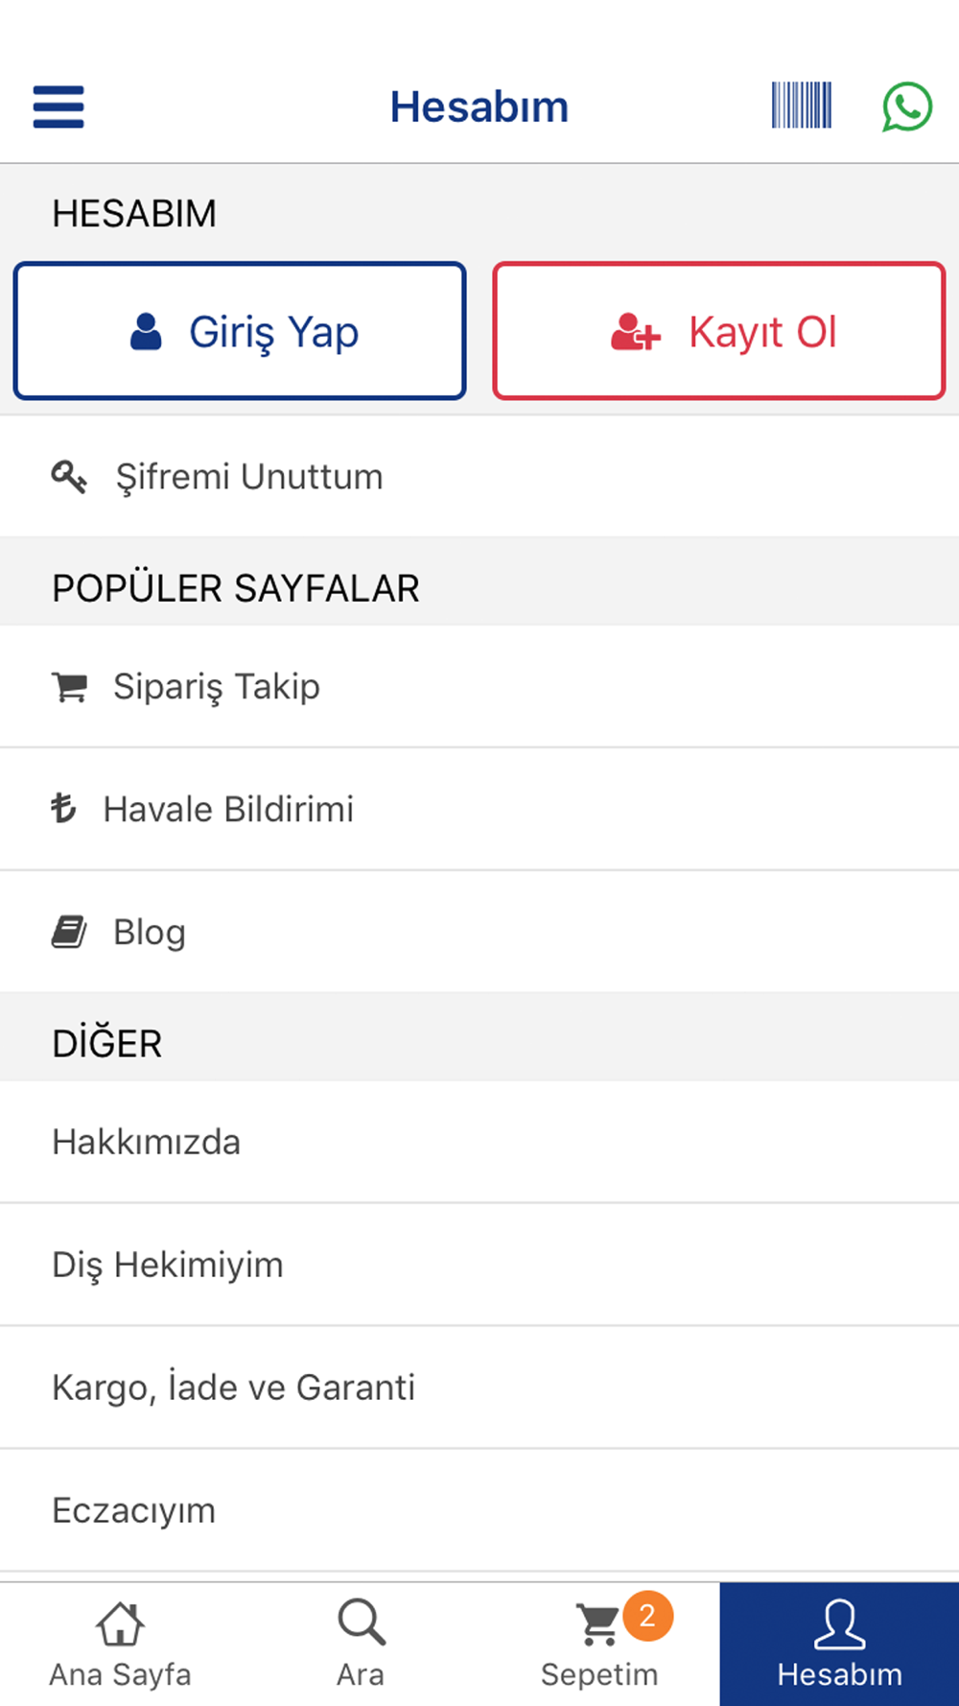959x1706 pixels.
Task: Click the Giriş Yap button
Action: 240,331
